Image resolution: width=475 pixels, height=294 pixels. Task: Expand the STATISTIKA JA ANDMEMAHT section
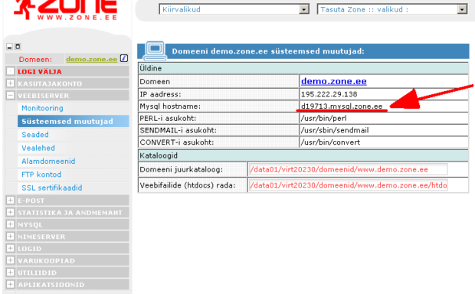point(10,212)
